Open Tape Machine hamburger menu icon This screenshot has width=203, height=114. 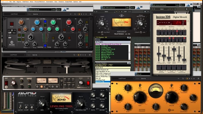point(90,55)
